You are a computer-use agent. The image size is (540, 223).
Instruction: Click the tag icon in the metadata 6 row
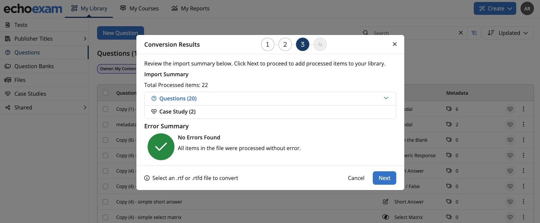[449, 109]
